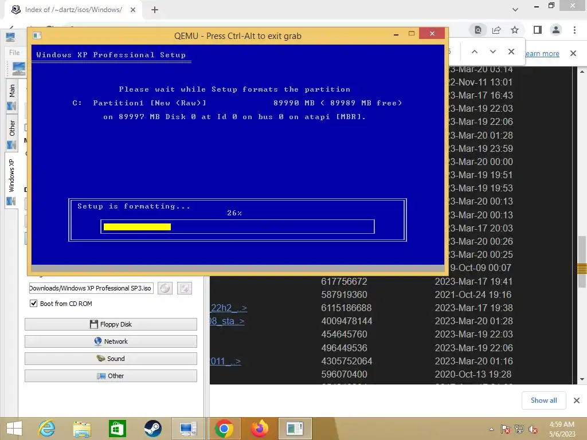Open the taskbar clock showing 4:59 AM

[562, 429]
